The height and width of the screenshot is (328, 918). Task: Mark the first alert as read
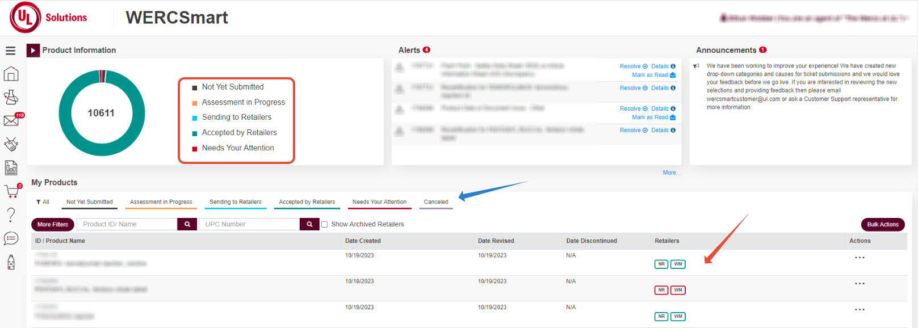pyautogui.click(x=654, y=75)
